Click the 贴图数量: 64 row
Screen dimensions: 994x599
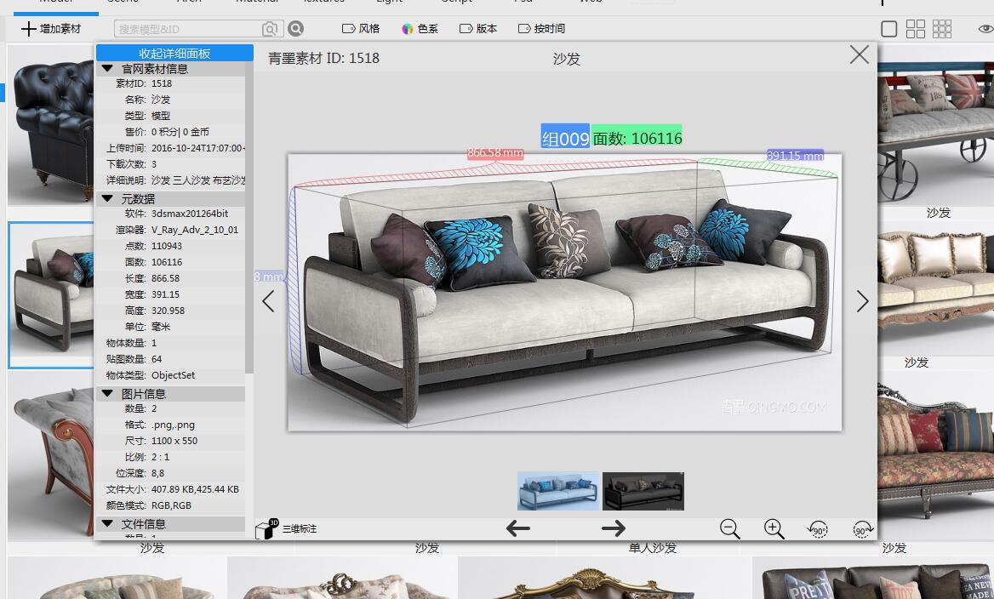click(x=170, y=359)
